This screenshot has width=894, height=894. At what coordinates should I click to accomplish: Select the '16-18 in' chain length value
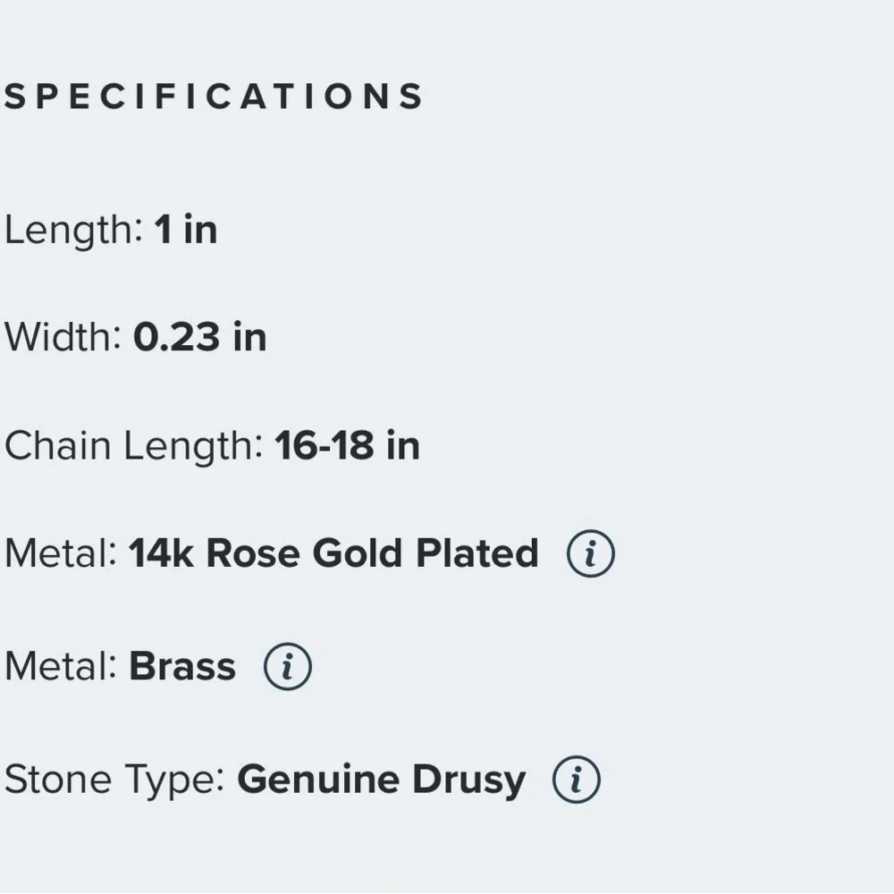click(347, 445)
